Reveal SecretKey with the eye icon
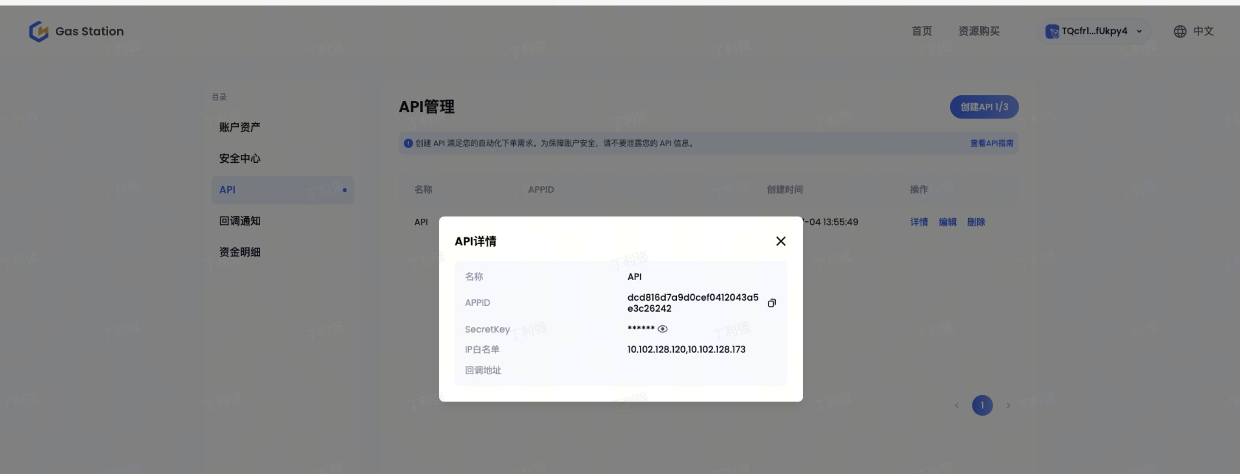Screen dimensions: 1240x474 662,329
